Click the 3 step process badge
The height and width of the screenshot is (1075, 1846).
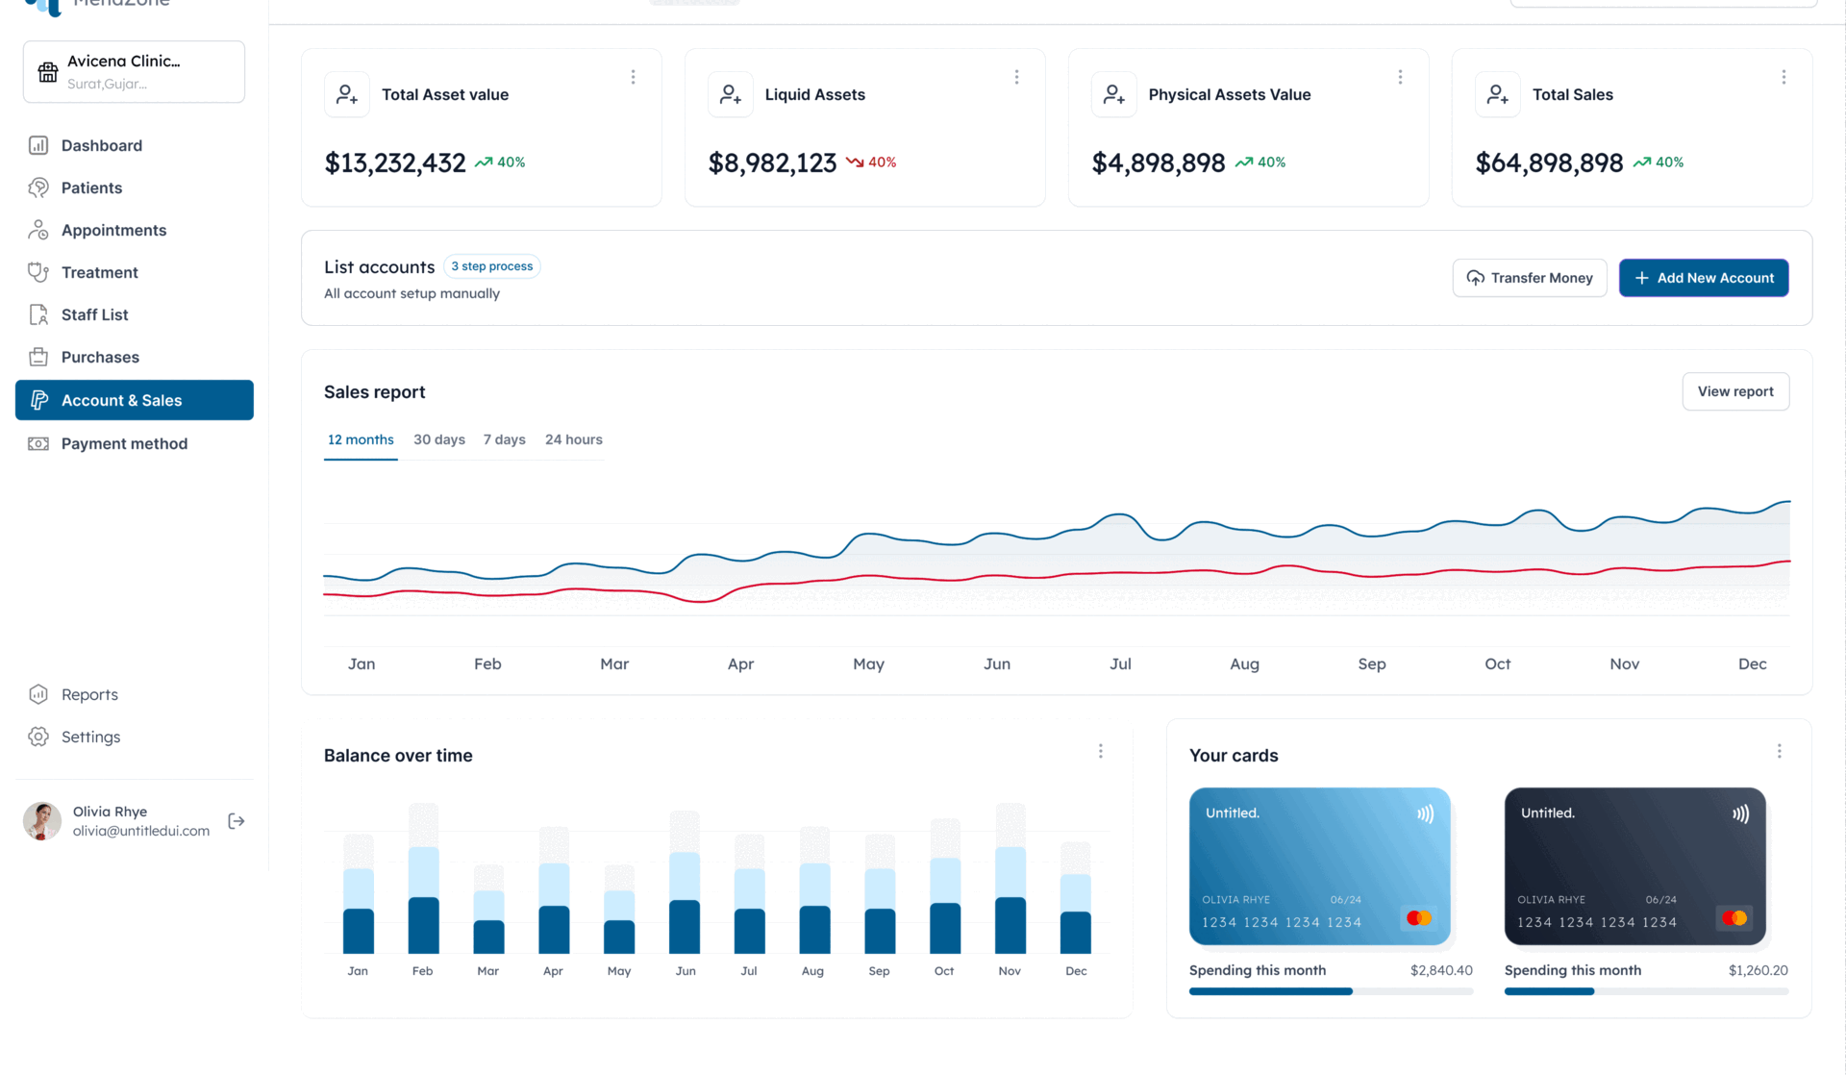tap(492, 266)
